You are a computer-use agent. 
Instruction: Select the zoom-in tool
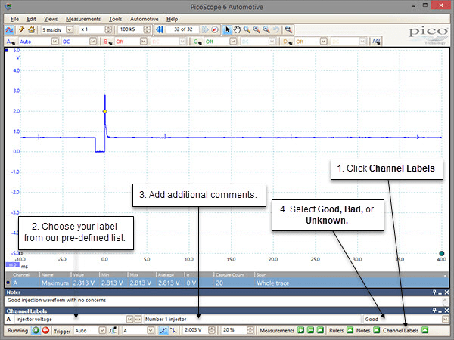[257, 29]
